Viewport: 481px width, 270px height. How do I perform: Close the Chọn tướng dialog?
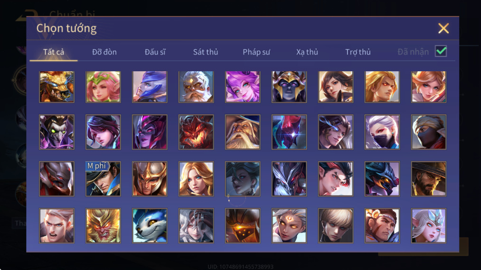[x=443, y=28]
